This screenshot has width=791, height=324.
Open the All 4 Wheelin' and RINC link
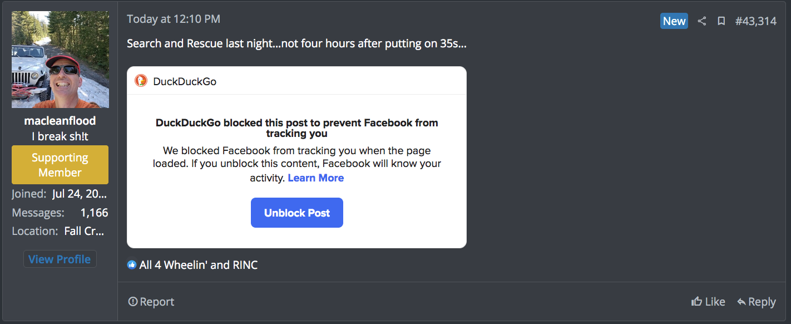click(x=197, y=264)
